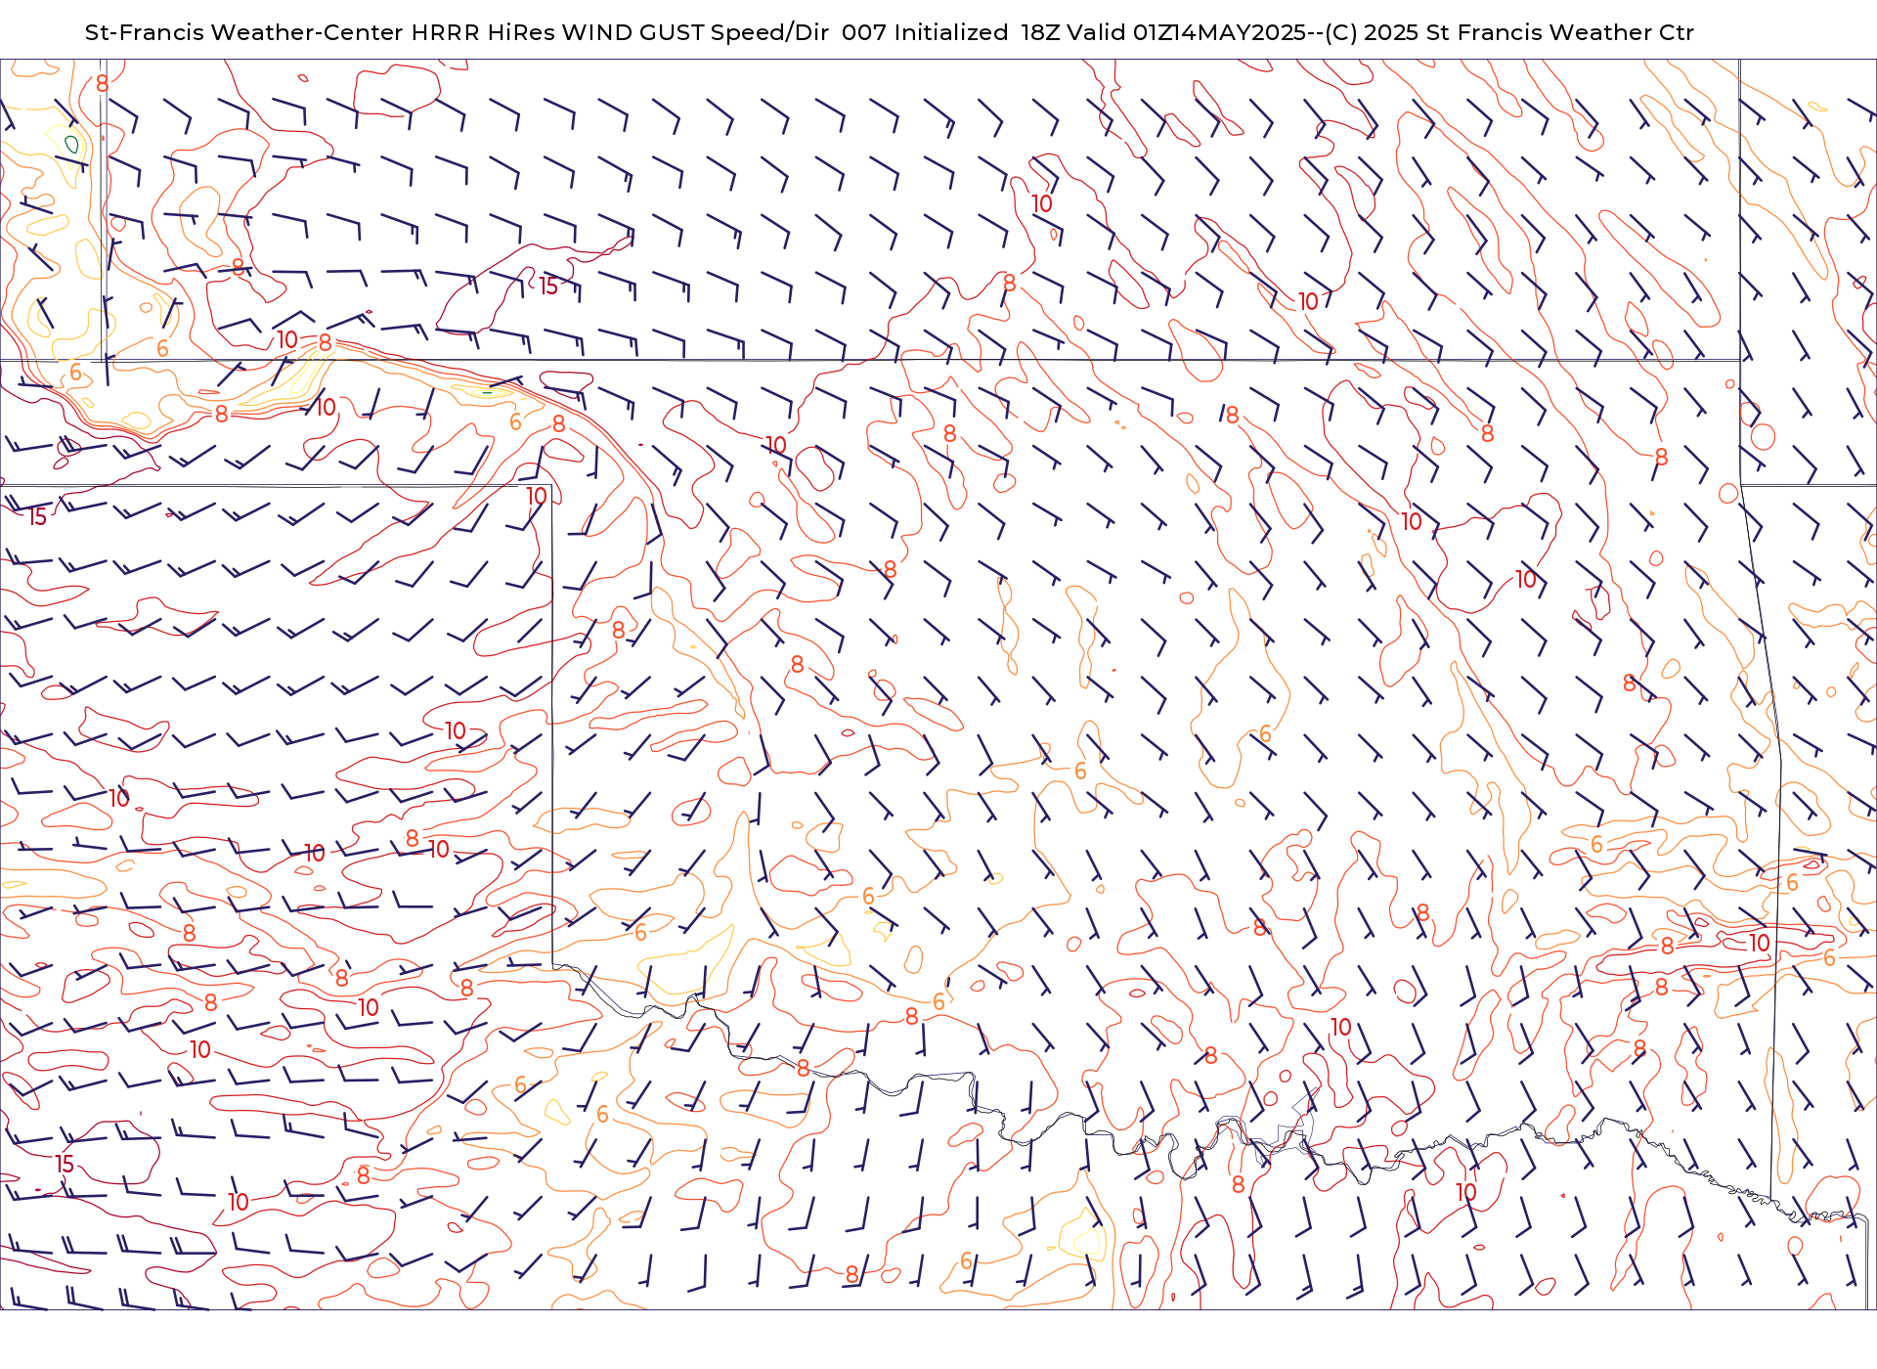Click 'HRRR HiRes WIND GUST Speed/Dir' in the title

click(620, 32)
